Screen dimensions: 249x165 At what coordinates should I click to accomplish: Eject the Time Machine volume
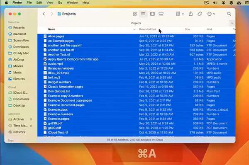pos(31,126)
